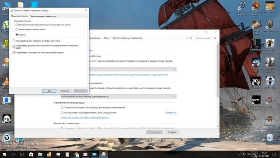The width and height of the screenshot is (280, 158).
Task: Click Отмена in Advanced settings window
Action: [171, 133]
